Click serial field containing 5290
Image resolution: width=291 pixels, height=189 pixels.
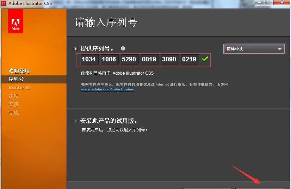(129, 59)
